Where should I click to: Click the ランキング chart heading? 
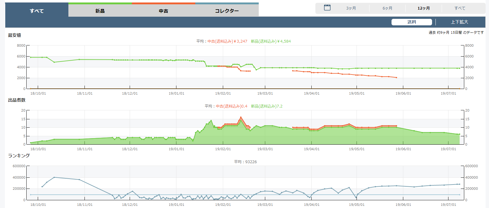click(19, 155)
